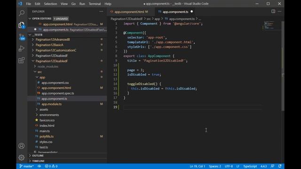Open editor More Actions ellipsis
The image size is (301, 169).
coord(279,11)
